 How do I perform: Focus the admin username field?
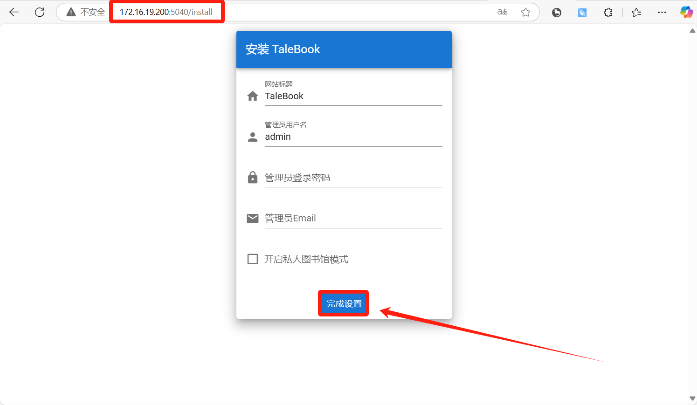(353, 137)
